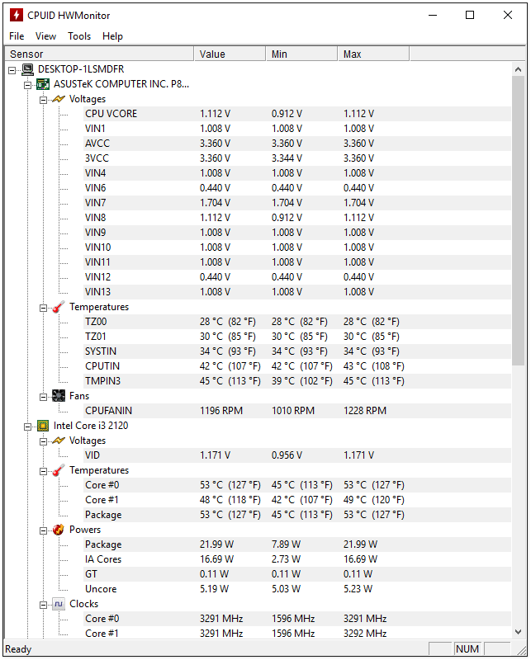531x660 pixels.
Task: Collapse the ASUSTeK COMPUTER INC. node
Action: click(28, 86)
